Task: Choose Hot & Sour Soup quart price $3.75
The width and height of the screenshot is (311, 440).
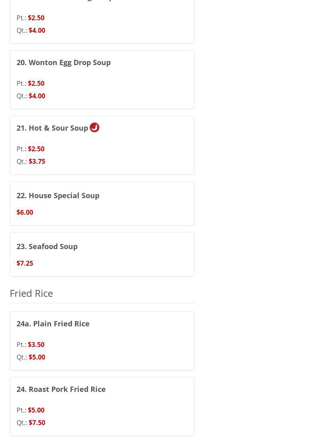Action: coord(37,161)
